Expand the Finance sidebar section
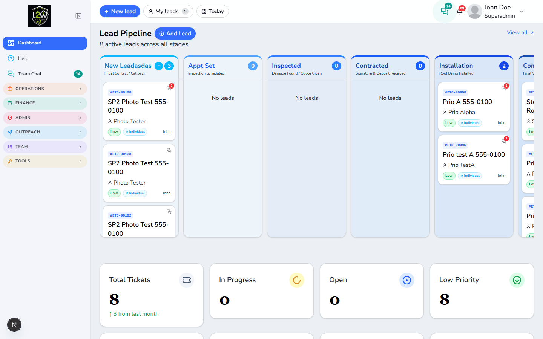543x339 pixels. 45,103
